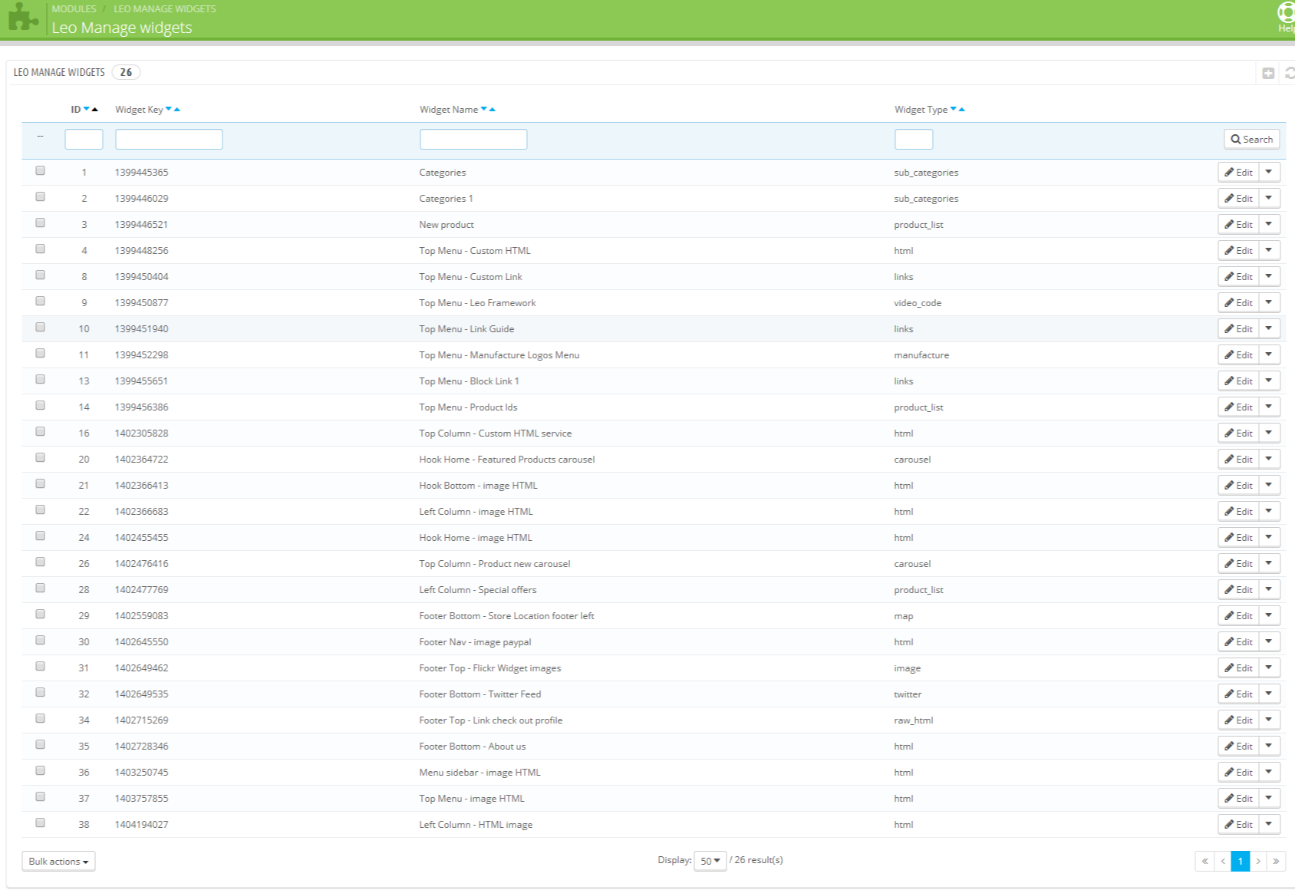Click widget key 1399455651

(x=141, y=381)
